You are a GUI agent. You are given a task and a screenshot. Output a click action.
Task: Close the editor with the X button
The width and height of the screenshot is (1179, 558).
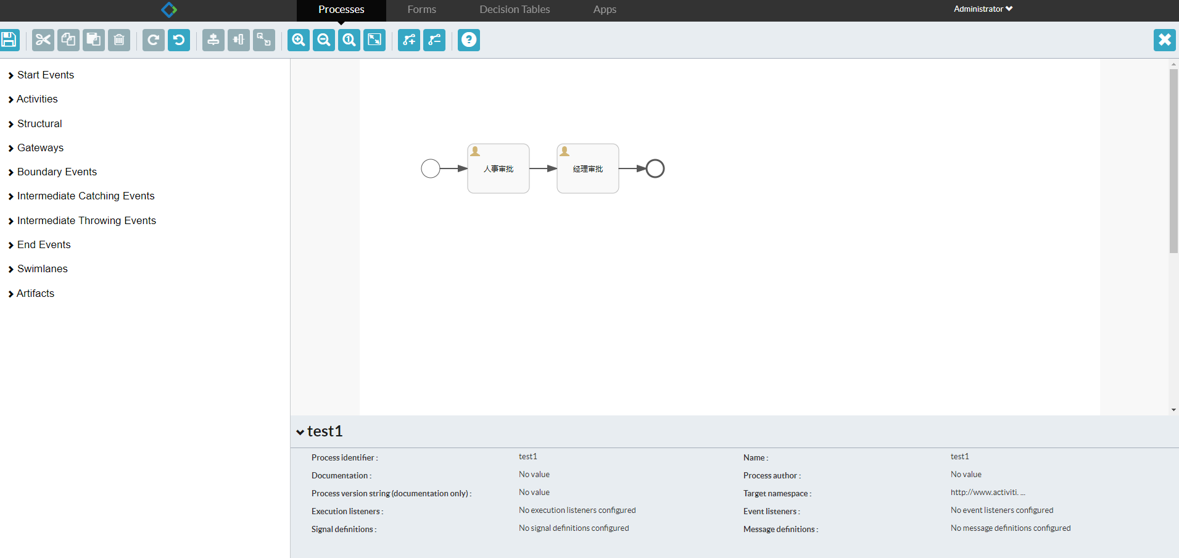tap(1165, 40)
